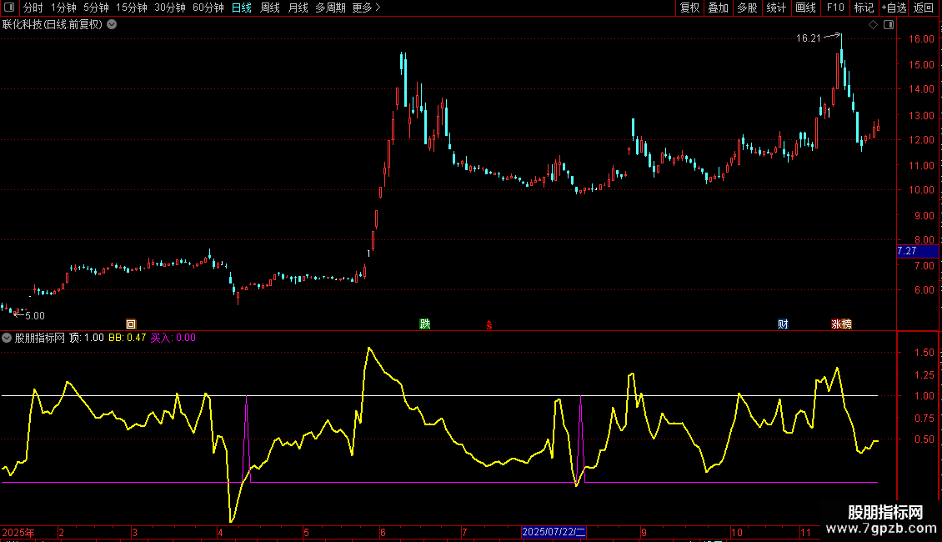This screenshot has width=942, height=542.
Task: Open 多周期 multi-period view
Action: click(330, 8)
